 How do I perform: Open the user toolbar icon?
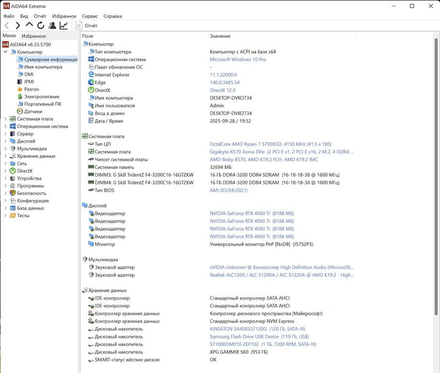pyautogui.click(x=52, y=26)
